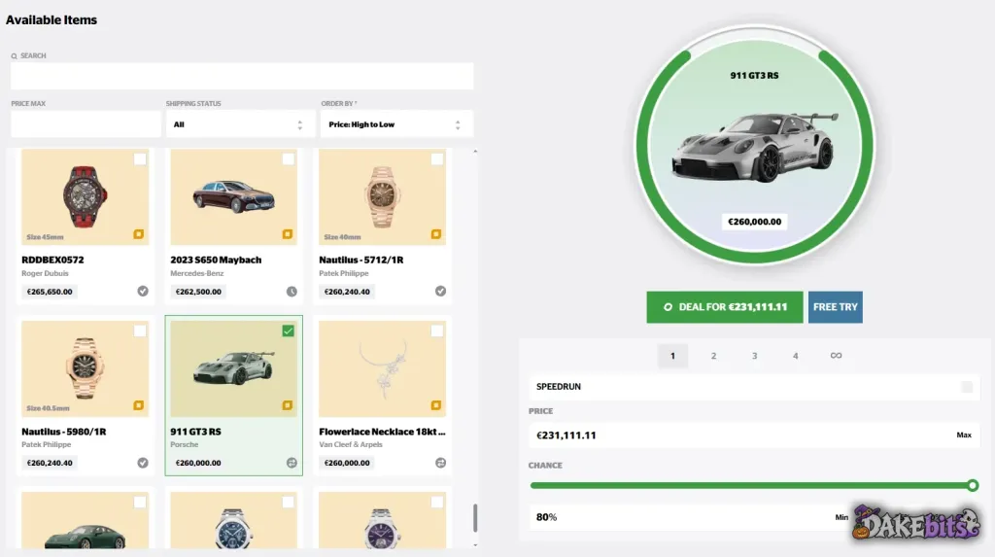The height and width of the screenshot is (557, 995).
Task: Click the large 911 GT3 RS wheel image
Action: pyautogui.click(x=754, y=146)
